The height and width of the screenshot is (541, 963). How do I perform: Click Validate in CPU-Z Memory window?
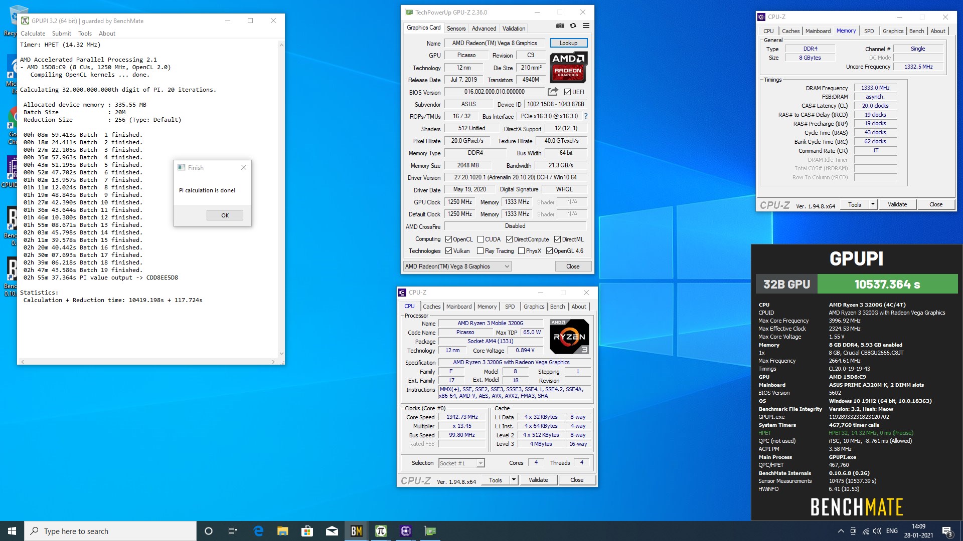tap(897, 204)
